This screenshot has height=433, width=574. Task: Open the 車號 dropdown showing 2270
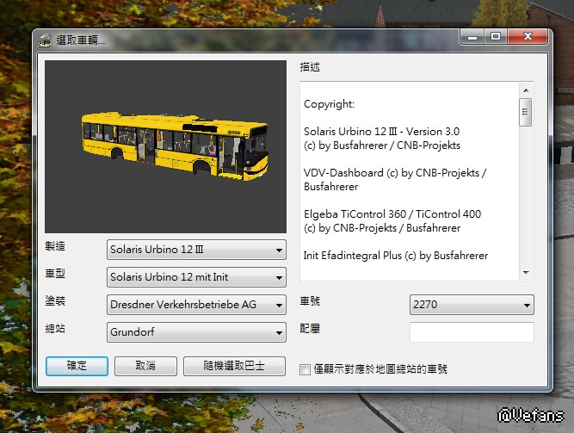pyautogui.click(x=472, y=305)
